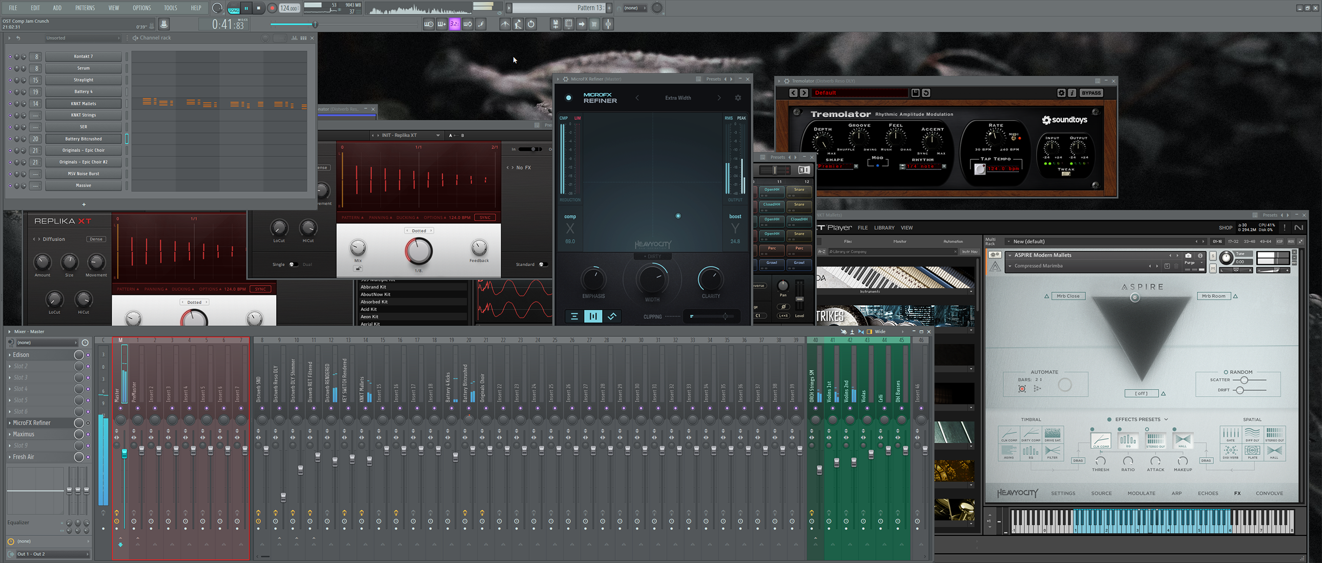Click the gear icon in MicroFX Refiner

738,98
